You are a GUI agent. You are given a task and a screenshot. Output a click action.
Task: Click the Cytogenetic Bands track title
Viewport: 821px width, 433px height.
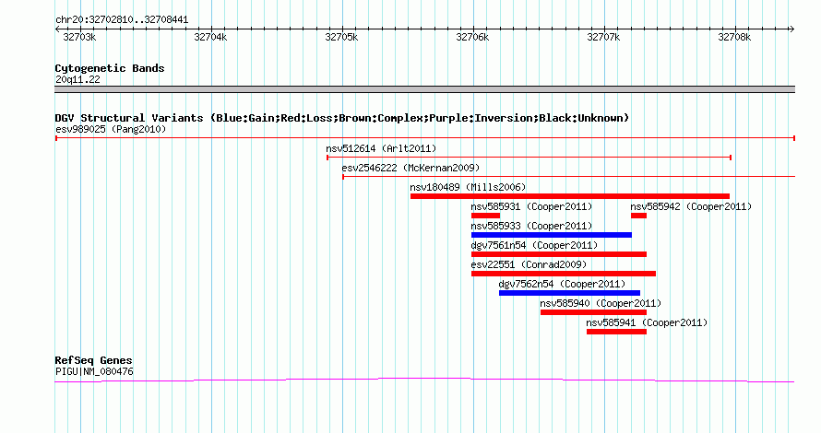[110, 68]
